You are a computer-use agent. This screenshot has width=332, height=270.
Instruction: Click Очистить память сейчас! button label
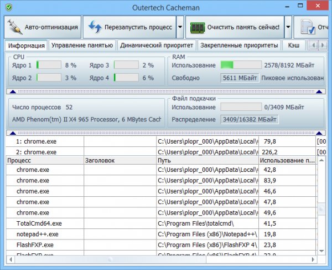(x=243, y=27)
